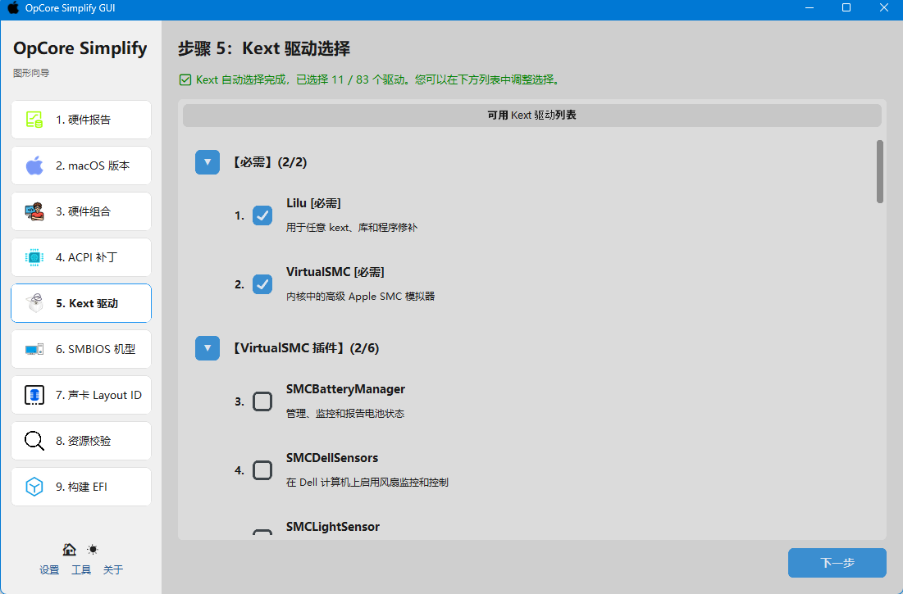Viewport: 903px width, 594px height.
Task: Click '管理、监控和报告电池状态' description
Action: (x=345, y=414)
